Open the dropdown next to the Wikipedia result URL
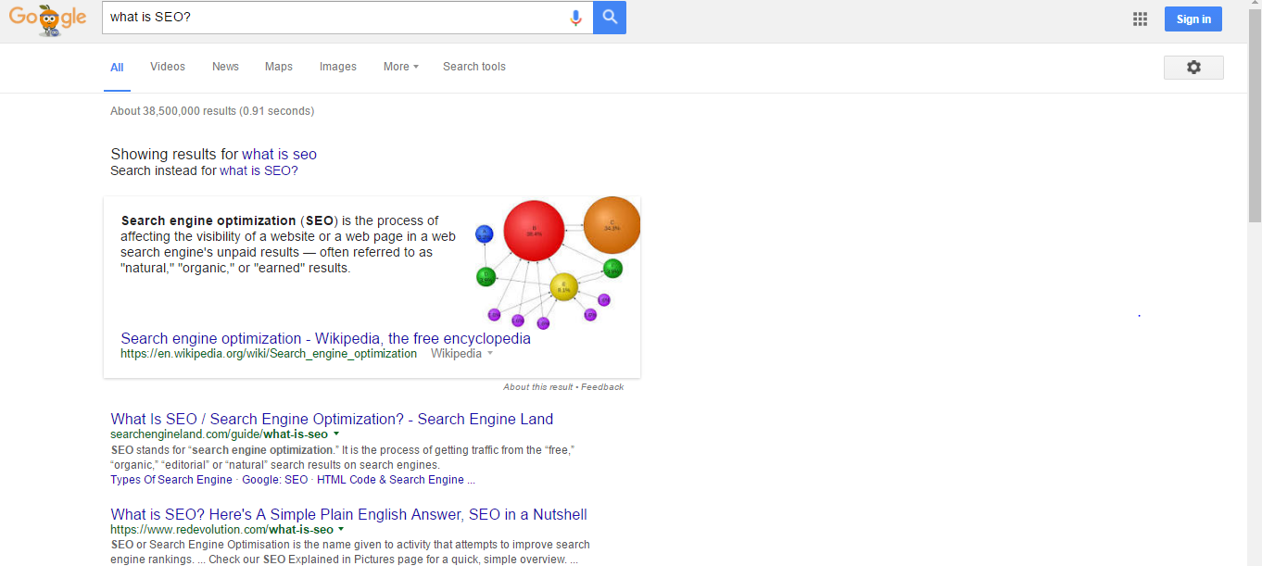This screenshot has width=1262, height=566. click(x=490, y=353)
